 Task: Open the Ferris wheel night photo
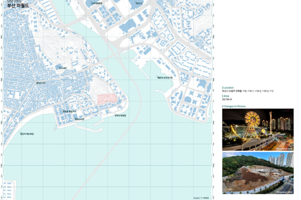(x=257, y=130)
